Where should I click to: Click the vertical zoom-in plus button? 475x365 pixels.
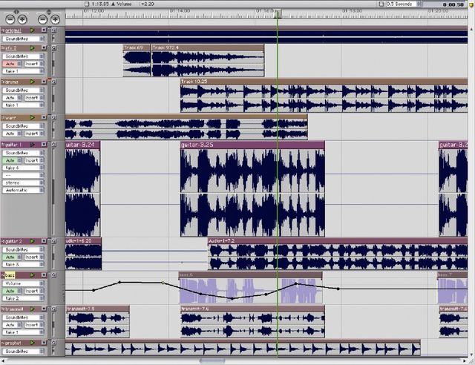click(x=55, y=19)
